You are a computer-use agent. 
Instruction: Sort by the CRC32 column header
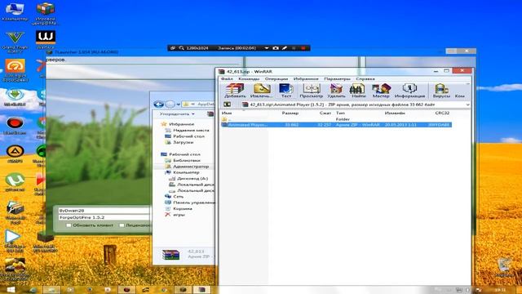pos(442,113)
